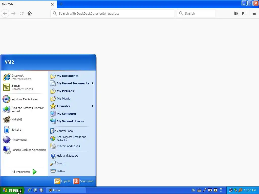
Task: Go to browser Home page
Action: 30,13
